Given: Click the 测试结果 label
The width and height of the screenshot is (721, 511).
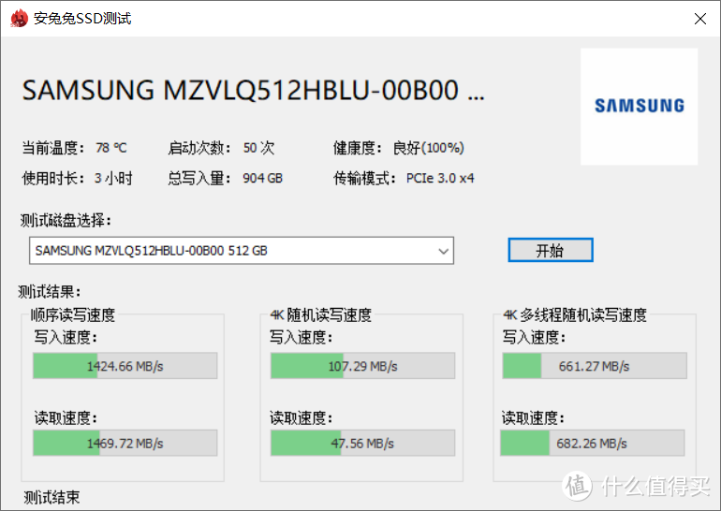Looking at the screenshot, I should [50, 291].
